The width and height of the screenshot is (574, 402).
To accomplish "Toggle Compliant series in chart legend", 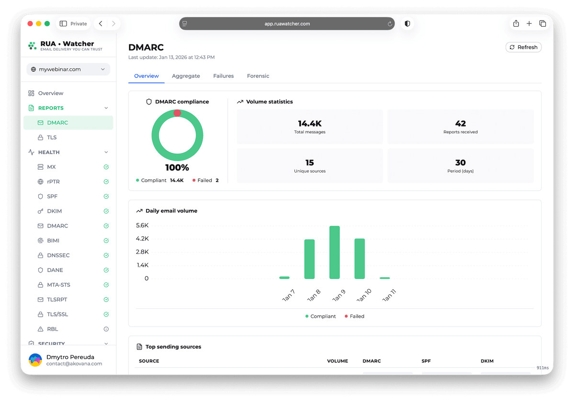I will point(320,316).
